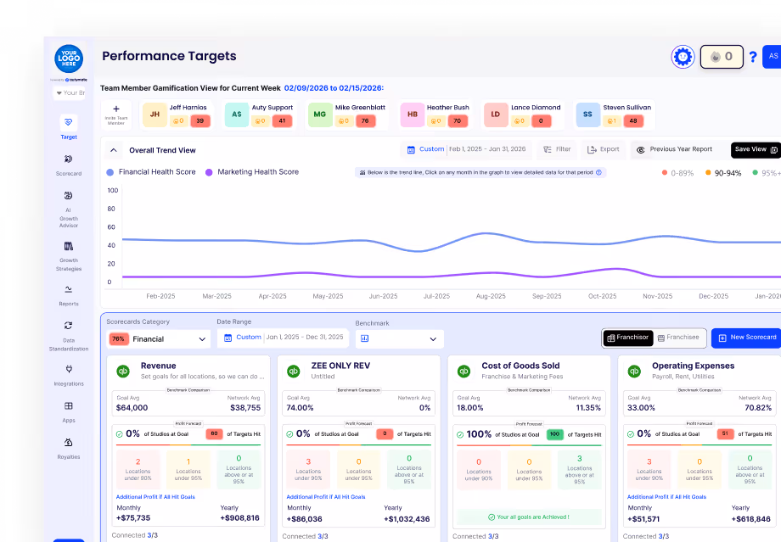This screenshot has height=542, width=781.
Task: Click Your all goals are Achieved banner
Action: [x=529, y=517]
